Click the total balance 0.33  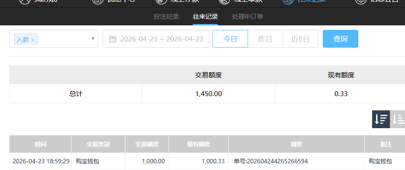point(341,93)
